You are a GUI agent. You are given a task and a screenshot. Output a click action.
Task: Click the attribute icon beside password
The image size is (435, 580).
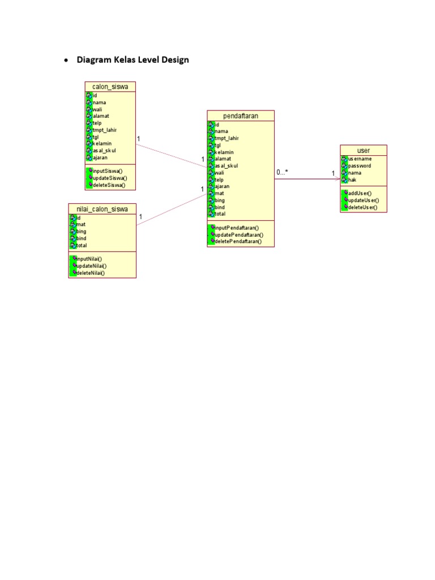344,166
